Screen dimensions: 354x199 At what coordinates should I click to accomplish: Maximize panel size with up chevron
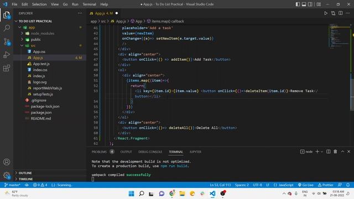point(342,151)
